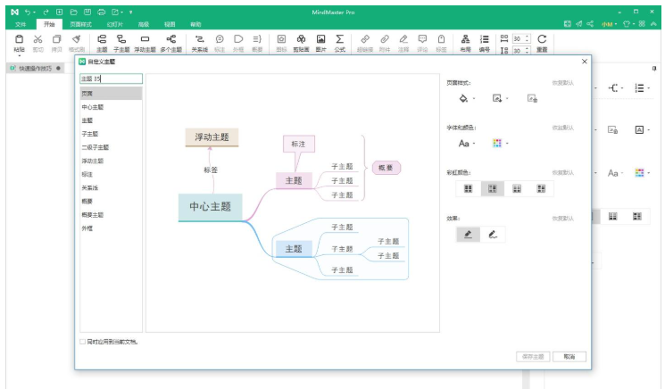Select Center Topic (中心主题) in theme list
The image size is (665, 389).
(92, 106)
